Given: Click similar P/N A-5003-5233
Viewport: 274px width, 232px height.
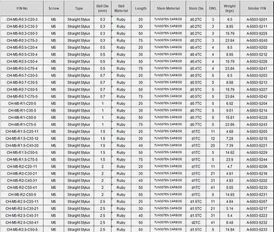Looking at the screenshot, I should (x=257, y=229).
